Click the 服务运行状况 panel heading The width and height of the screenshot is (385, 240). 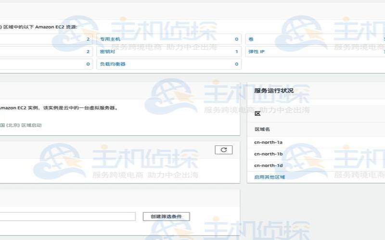(274, 90)
